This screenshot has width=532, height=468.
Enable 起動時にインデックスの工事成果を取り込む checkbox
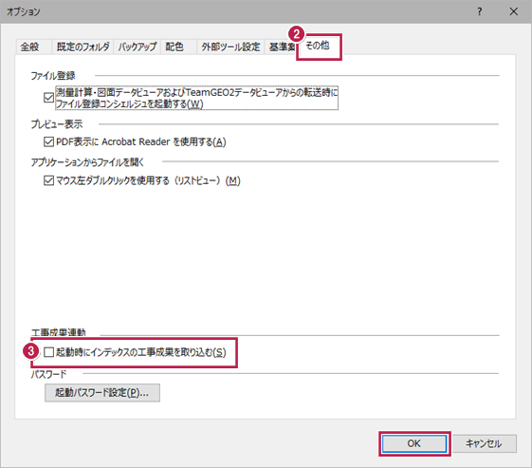(x=49, y=352)
